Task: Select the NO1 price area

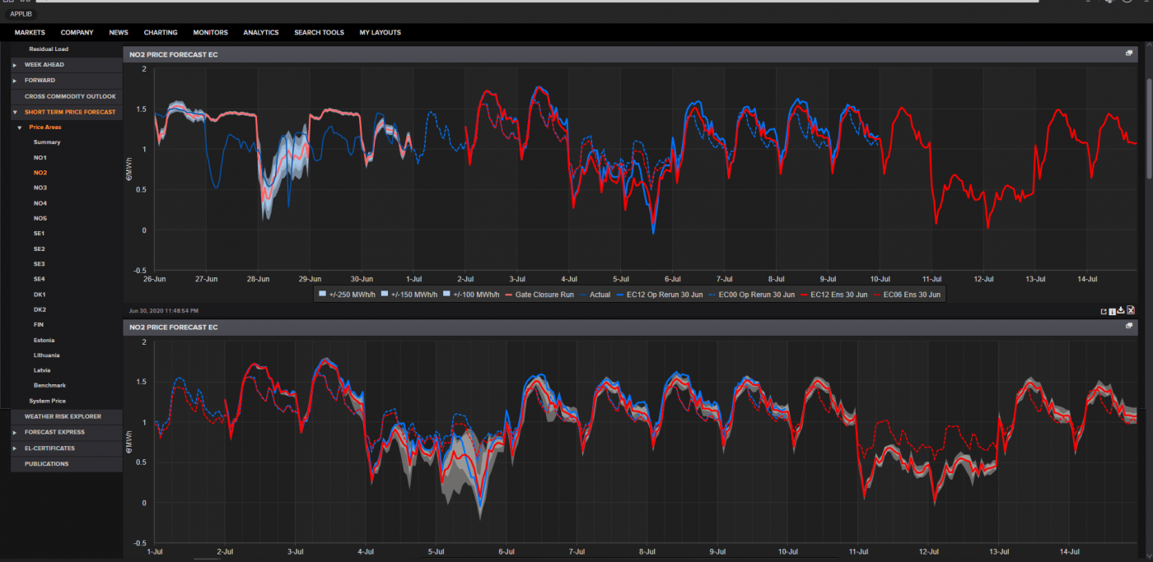Action: coord(40,157)
